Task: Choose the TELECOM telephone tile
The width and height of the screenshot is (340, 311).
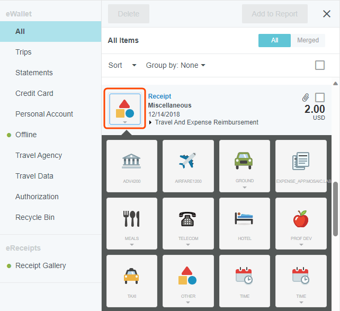Action: click(x=188, y=223)
